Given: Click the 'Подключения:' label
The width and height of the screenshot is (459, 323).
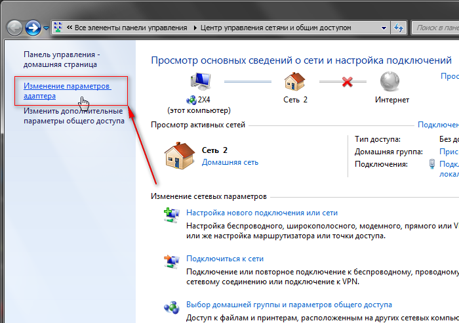Looking at the screenshot, I should click(381, 164).
